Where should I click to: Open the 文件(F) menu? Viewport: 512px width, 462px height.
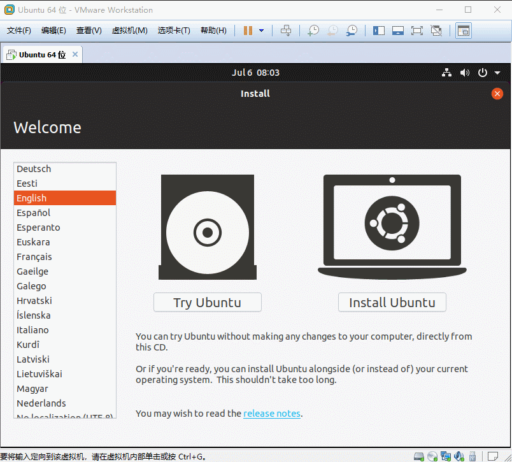click(x=19, y=31)
